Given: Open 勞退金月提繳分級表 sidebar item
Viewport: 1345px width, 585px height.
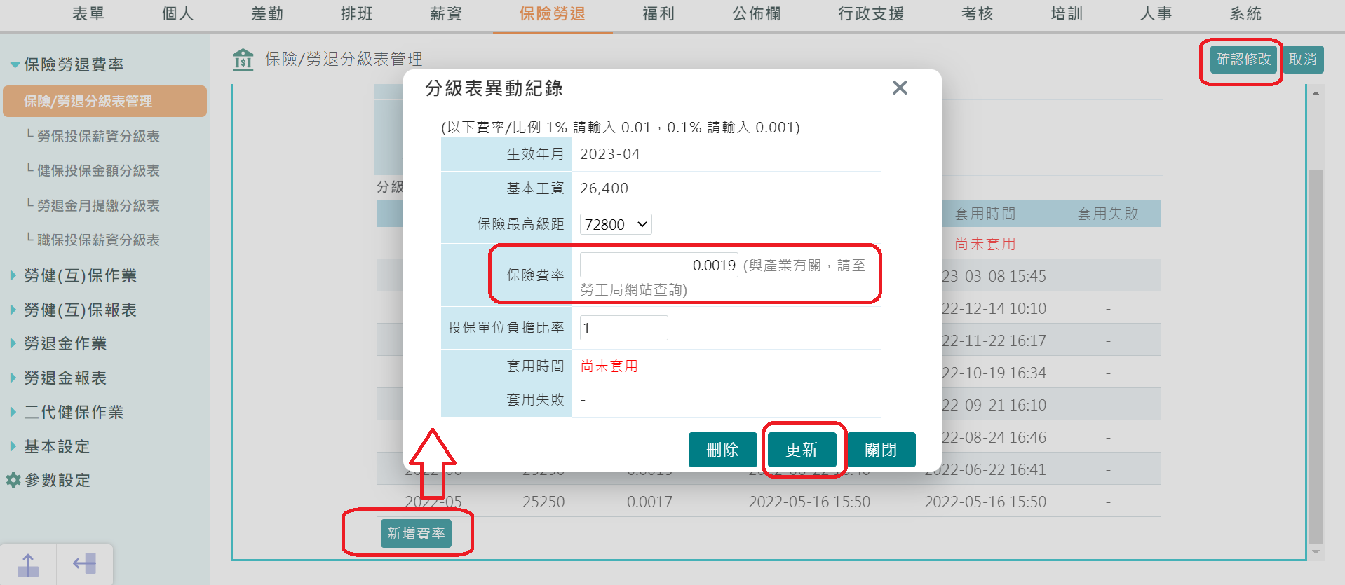Looking at the screenshot, I should click(98, 206).
